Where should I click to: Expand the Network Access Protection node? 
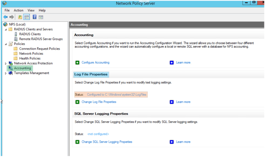coord(6,64)
